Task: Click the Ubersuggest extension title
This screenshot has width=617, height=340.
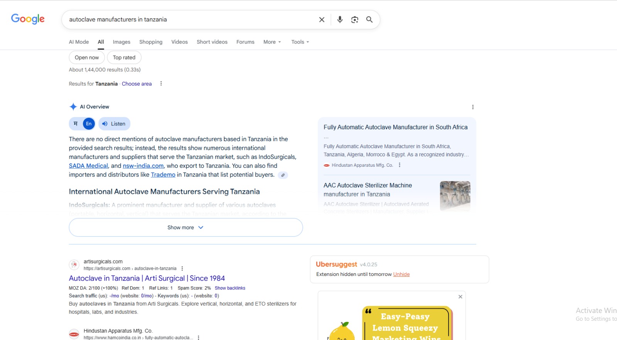Action: click(x=336, y=264)
